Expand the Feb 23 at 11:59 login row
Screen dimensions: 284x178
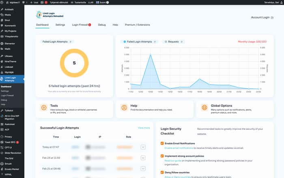143,158
